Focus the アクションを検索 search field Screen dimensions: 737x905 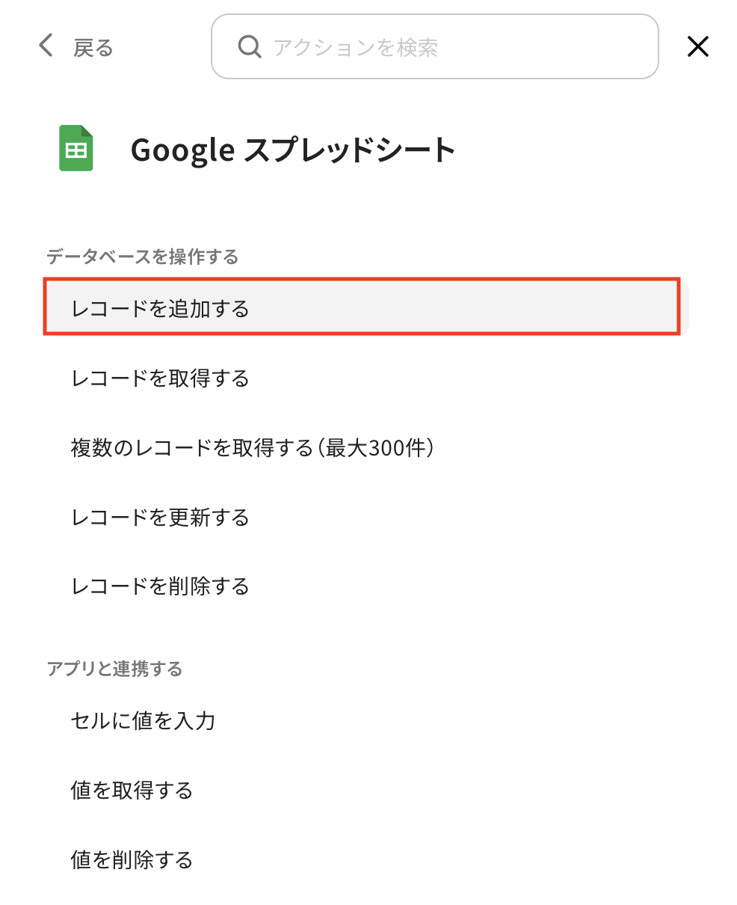(448, 47)
